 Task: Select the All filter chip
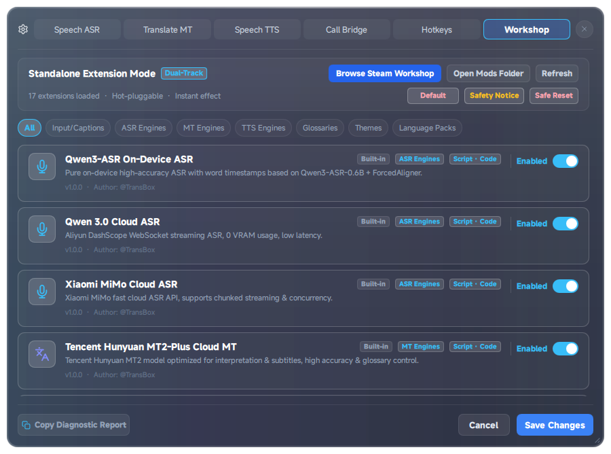(x=30, y=128)
